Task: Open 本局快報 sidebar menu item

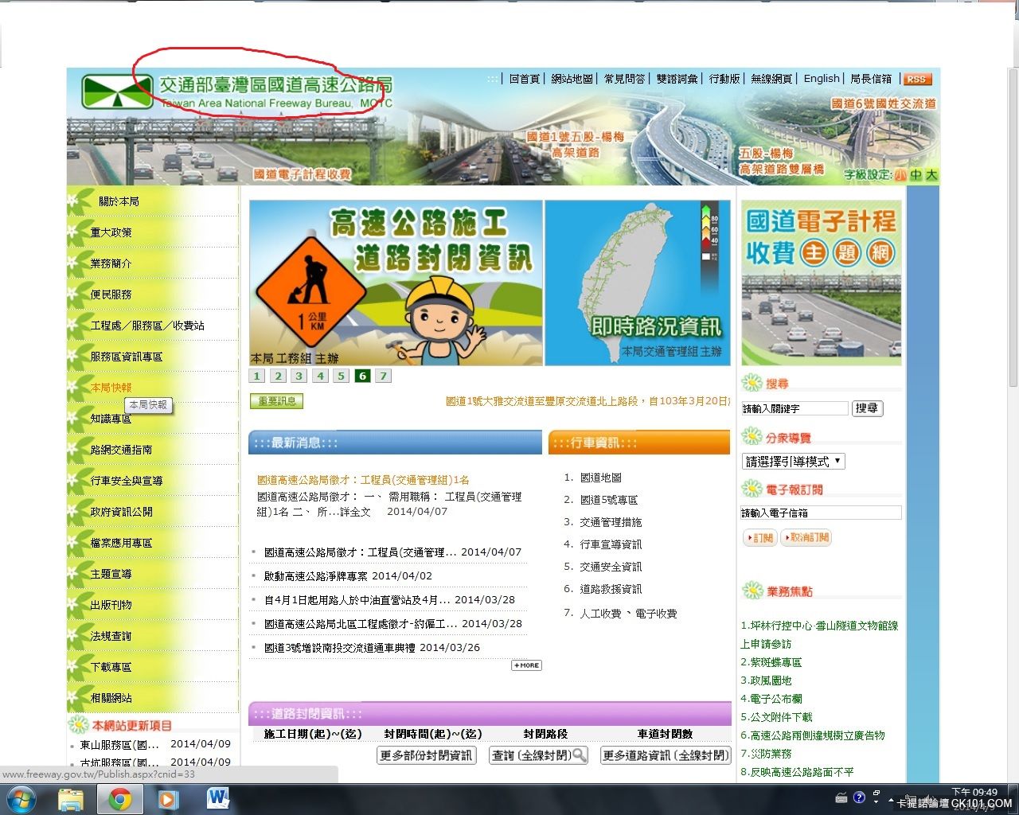Action: pyautogui.click(x=111, y=388)
